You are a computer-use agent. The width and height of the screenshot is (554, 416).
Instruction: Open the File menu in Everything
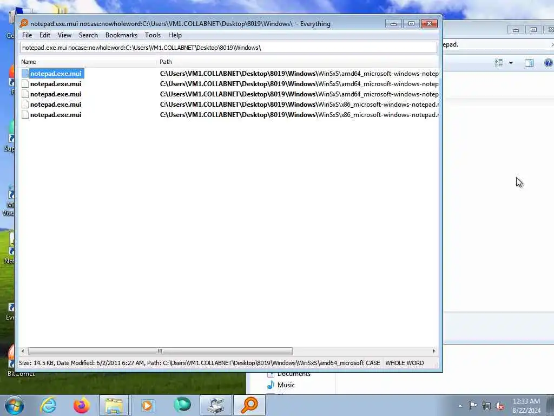pyautogui.click(x=27, y=35)
